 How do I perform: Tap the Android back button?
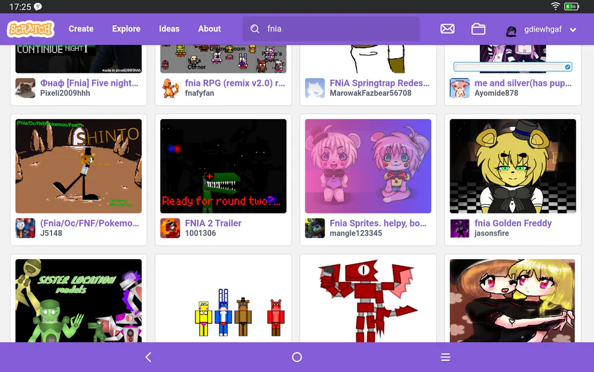pos(148,357)
